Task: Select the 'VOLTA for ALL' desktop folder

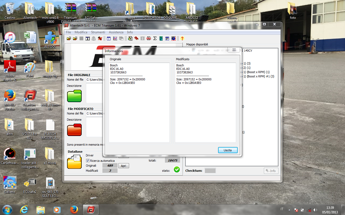Action: pos(30,128)
